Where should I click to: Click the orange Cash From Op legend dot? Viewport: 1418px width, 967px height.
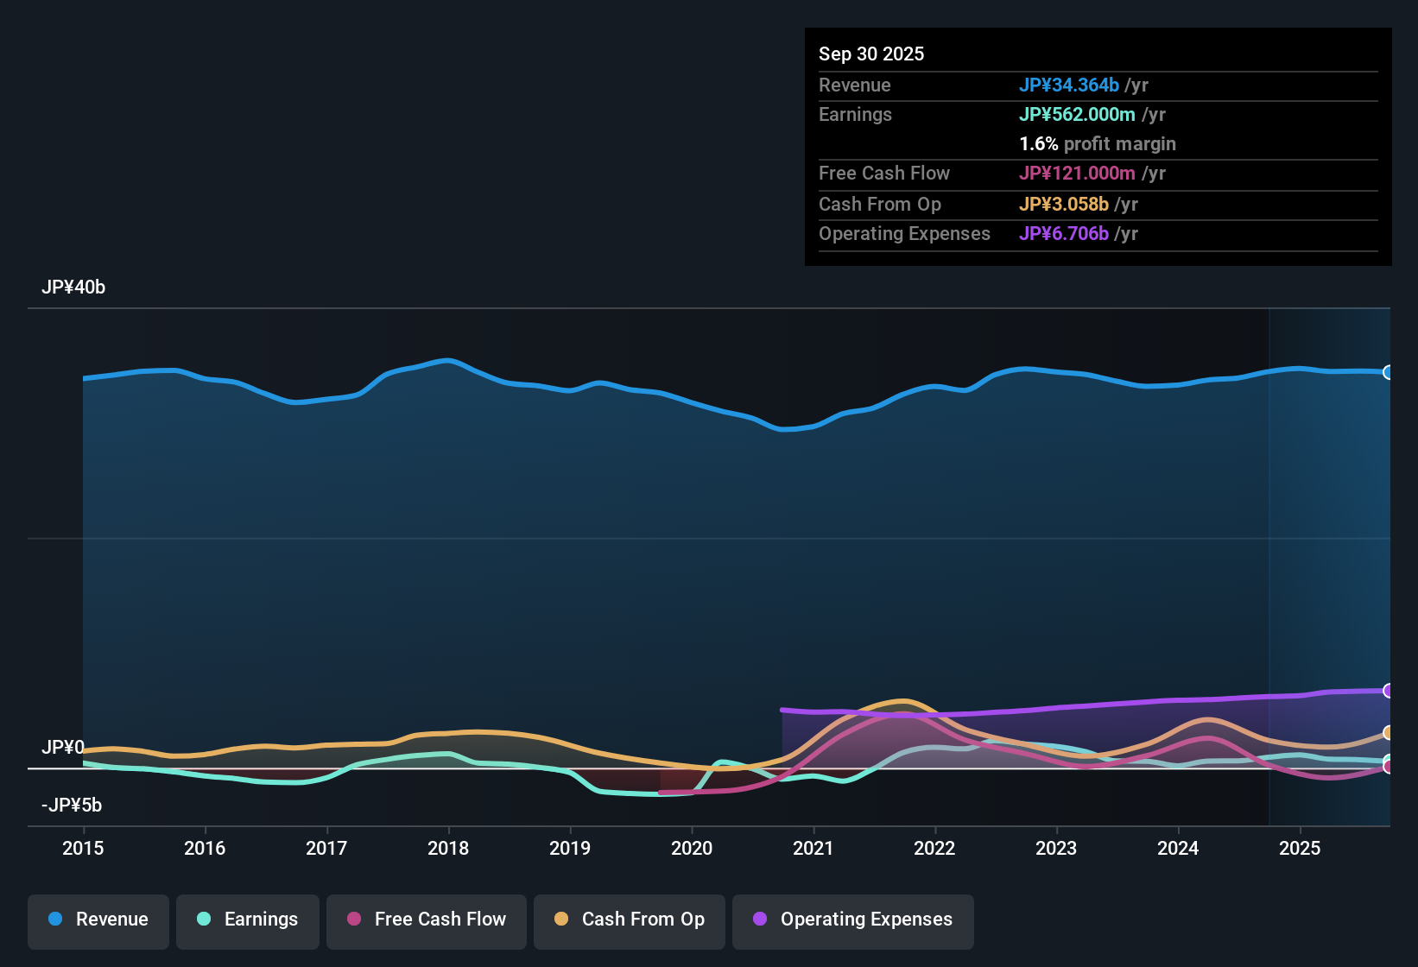560,920
